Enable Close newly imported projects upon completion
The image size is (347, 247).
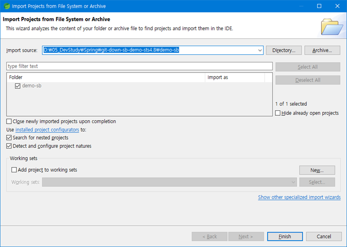pos(9,121)
